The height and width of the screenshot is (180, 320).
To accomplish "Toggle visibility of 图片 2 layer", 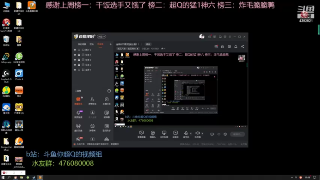I will point(75,50).
